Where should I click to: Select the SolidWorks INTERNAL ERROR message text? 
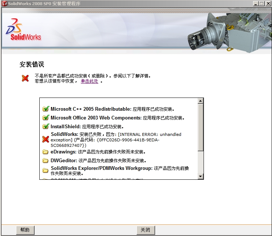116,140
